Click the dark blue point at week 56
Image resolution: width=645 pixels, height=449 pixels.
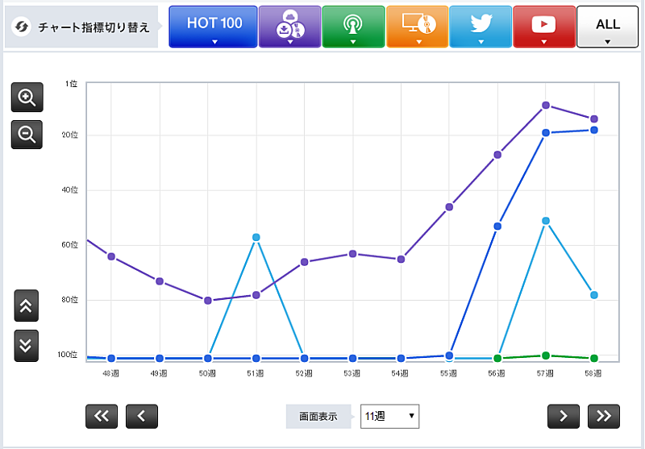pos(497,227)
